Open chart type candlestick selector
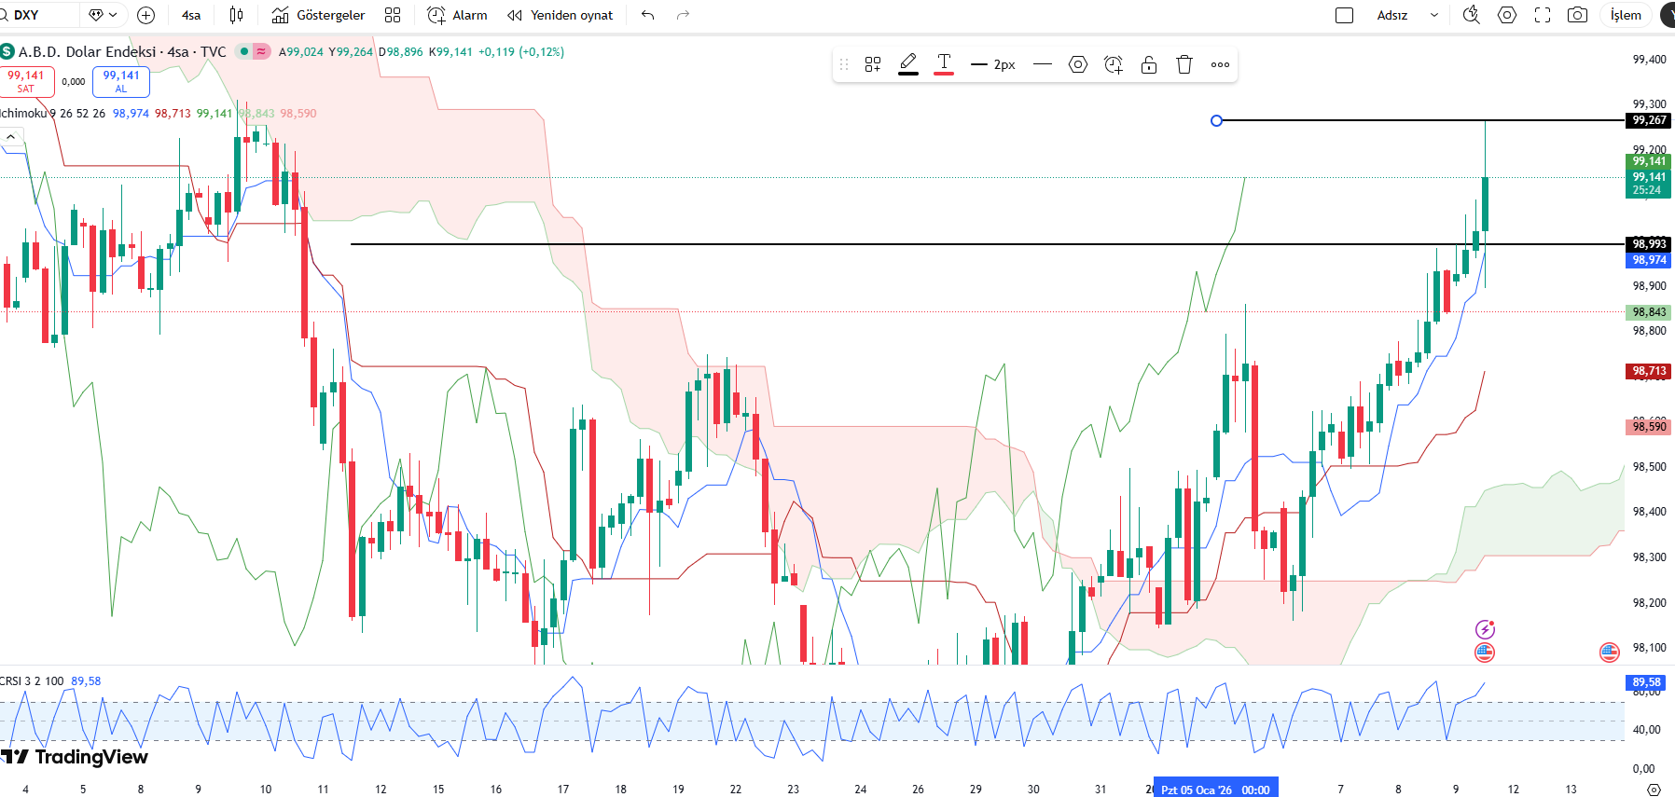1675x797 pixels. click(236, 15)
